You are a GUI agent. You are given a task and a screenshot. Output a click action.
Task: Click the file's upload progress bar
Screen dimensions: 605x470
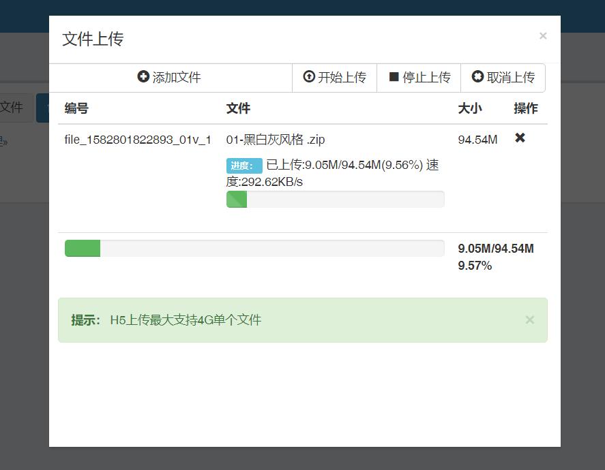[x=335, y=199]
